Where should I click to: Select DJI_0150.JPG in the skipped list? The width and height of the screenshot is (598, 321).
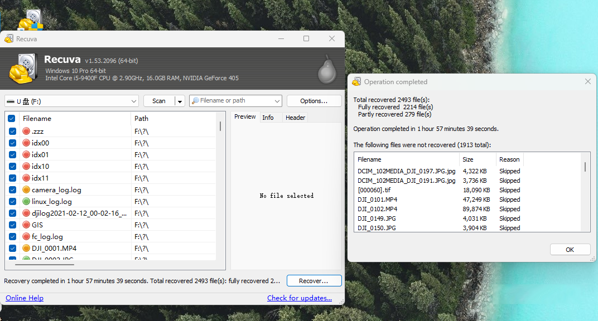coord(377,228)
